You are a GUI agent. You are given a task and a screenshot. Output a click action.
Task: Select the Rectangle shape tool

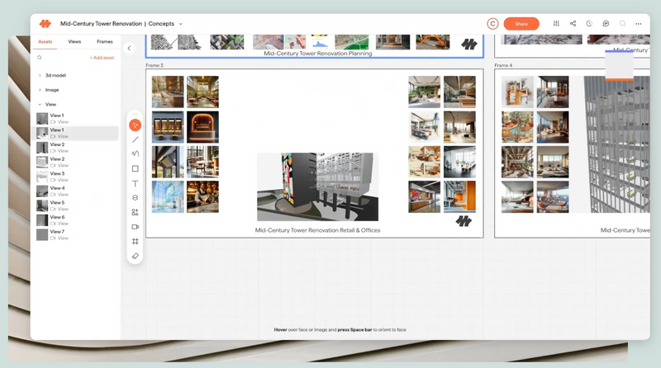pyautogui.click(x=135, y=168)
